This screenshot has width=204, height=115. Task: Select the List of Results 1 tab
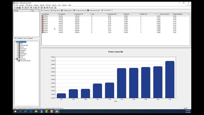click(x=107, y=10)
